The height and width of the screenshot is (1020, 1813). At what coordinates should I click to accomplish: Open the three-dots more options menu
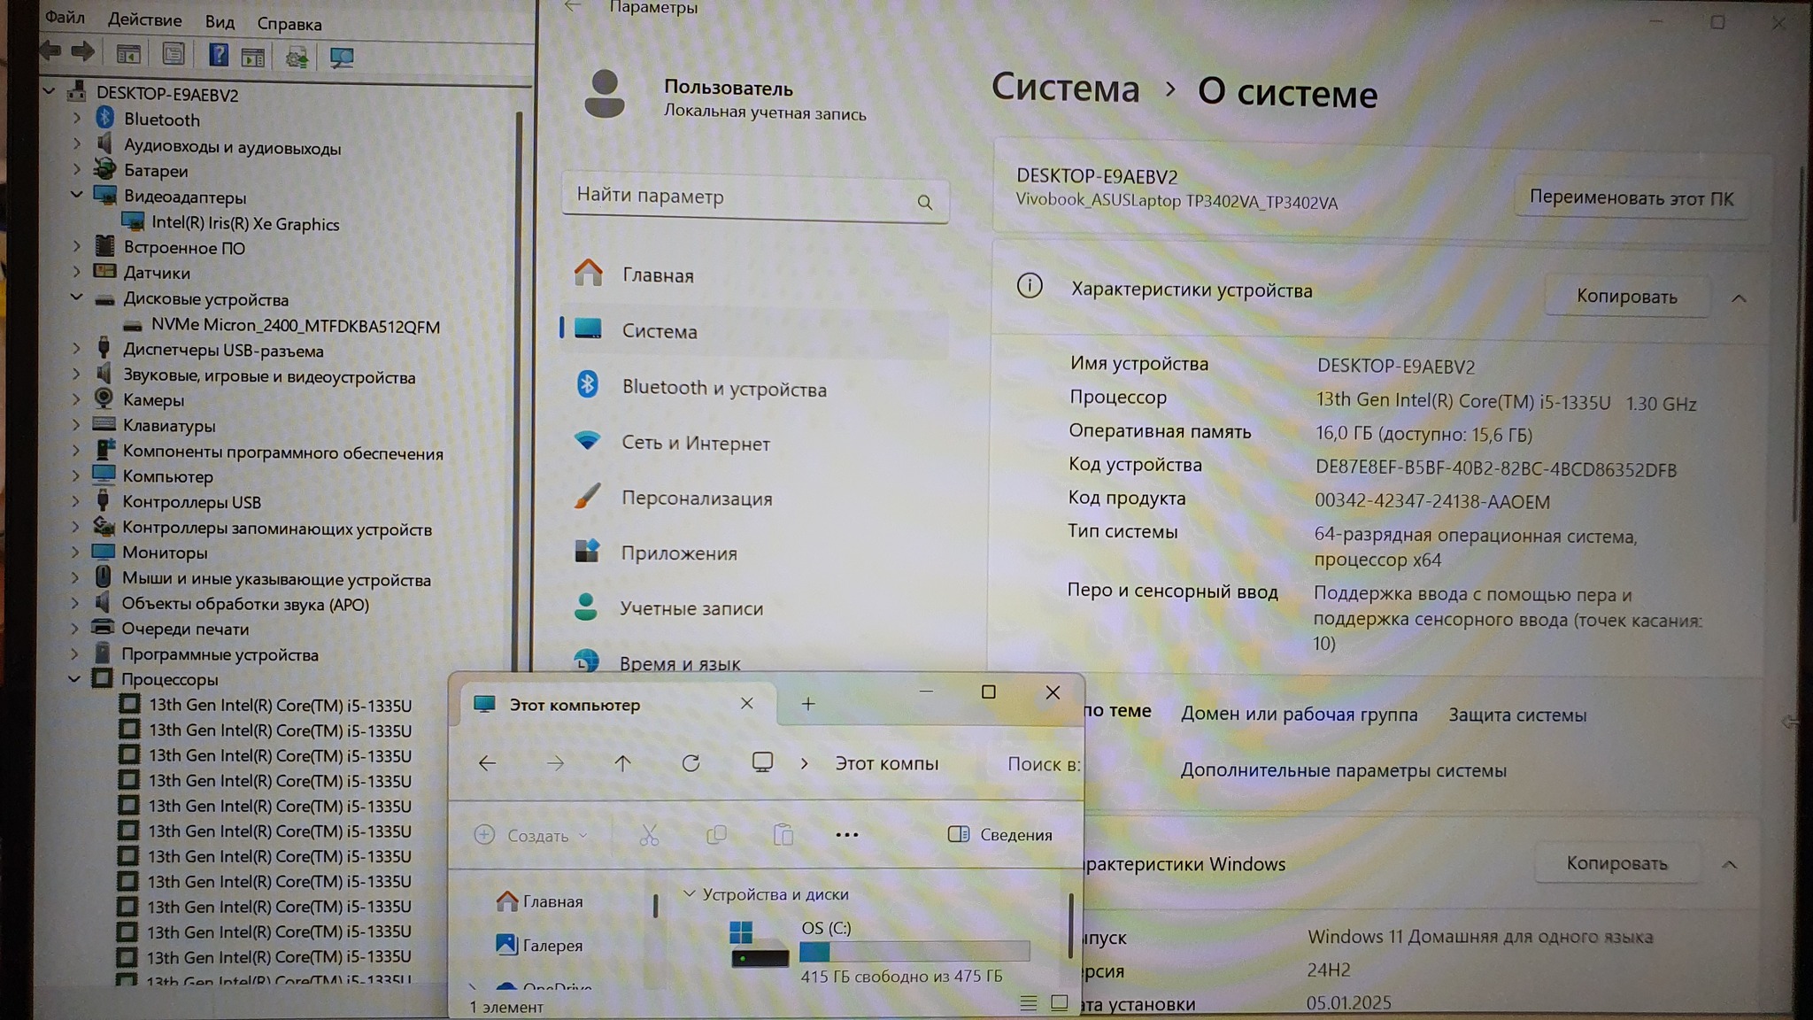point(846,835)
